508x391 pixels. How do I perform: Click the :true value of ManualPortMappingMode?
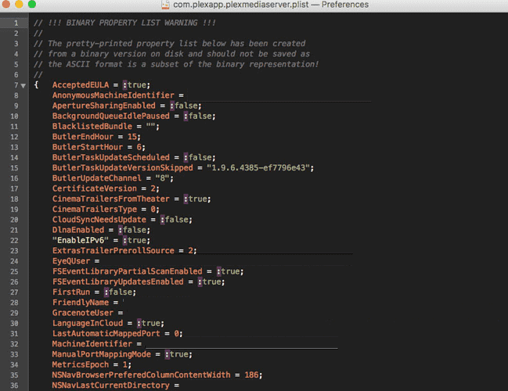tap(177, 354)
